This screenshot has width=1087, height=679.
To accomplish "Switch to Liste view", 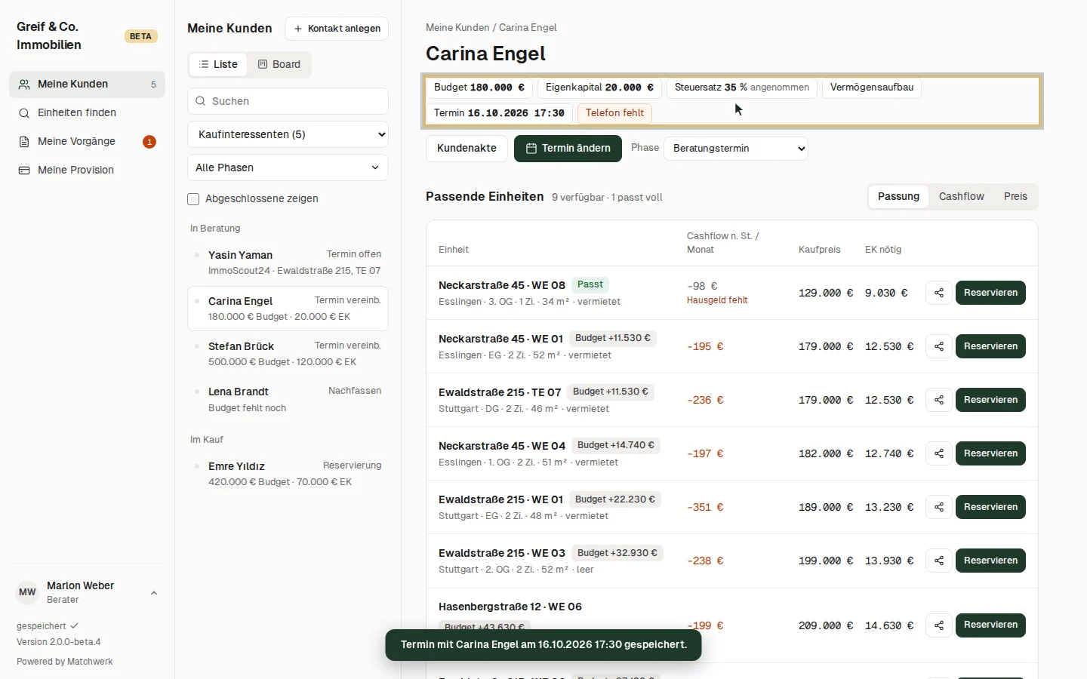I will pyautogui.click(x=218, y=65).
